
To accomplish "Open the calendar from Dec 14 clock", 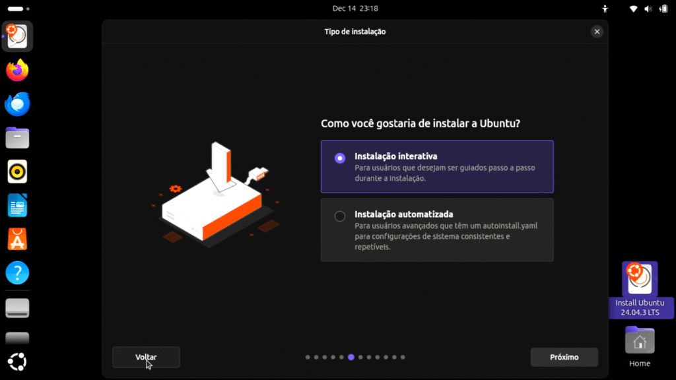I will click(355, 9).
